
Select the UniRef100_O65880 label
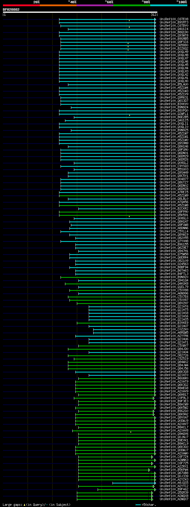[x=174, y=45]
